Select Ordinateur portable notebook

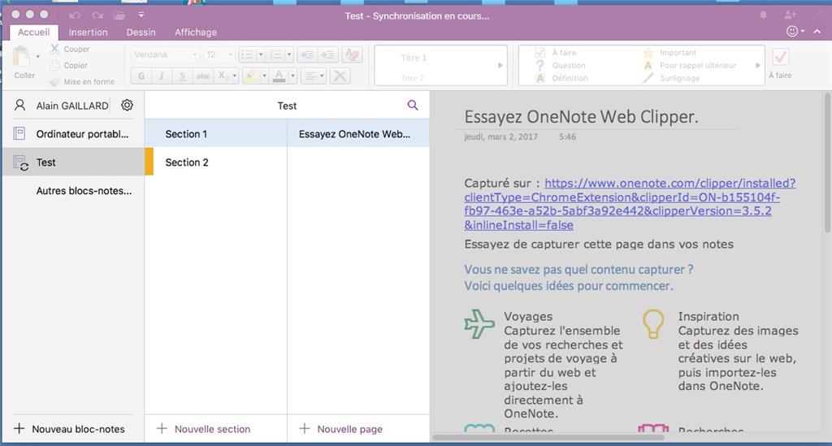tap(73, 134)
